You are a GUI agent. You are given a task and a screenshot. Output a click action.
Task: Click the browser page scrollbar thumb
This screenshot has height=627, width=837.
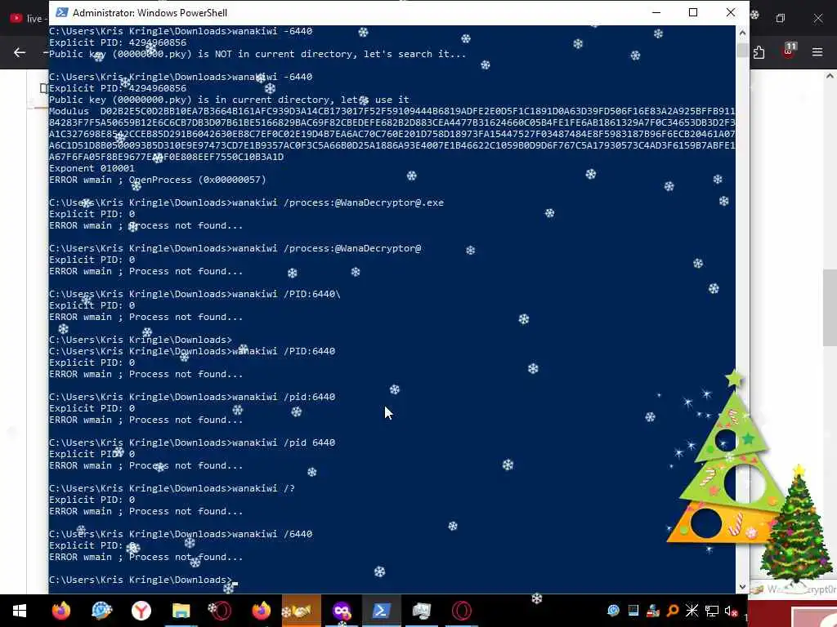(830, 308)
